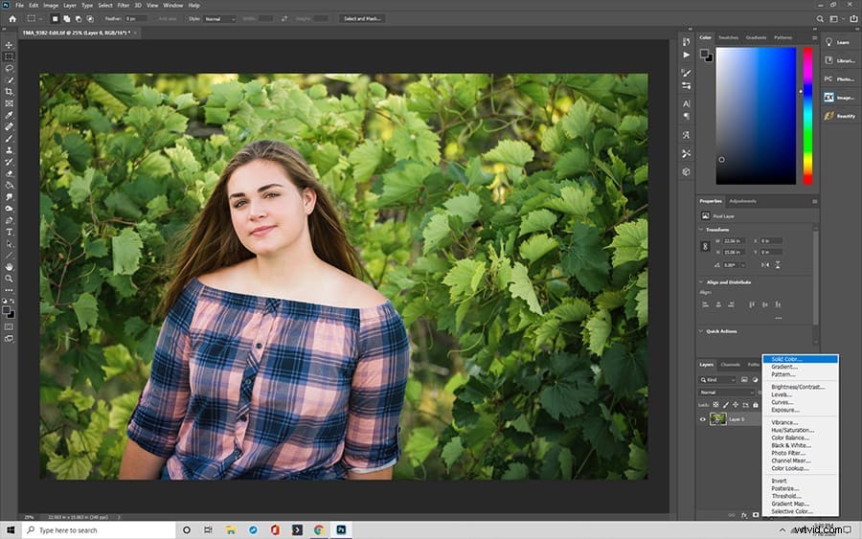This screenshot has height=539, width=862.
Task: Toggle Lock image pixels brush icon
Action: (726, 405)
